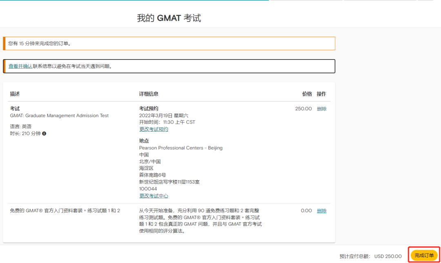
Task: Click the 完成订单 button
Action: point(424,255)
